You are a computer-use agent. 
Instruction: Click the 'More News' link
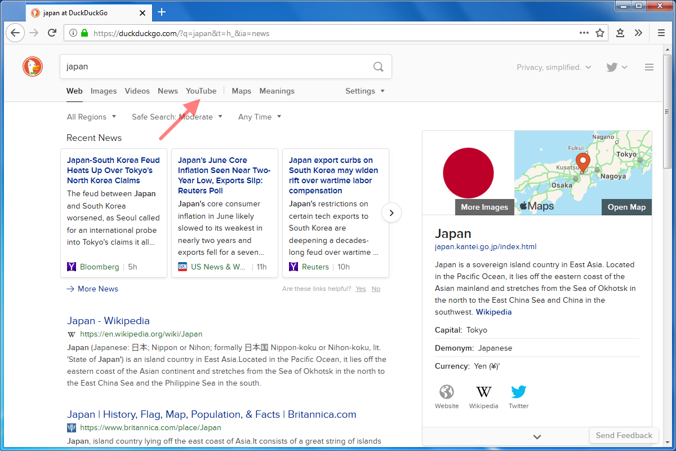pyautogui.click(x=92, y=289)
